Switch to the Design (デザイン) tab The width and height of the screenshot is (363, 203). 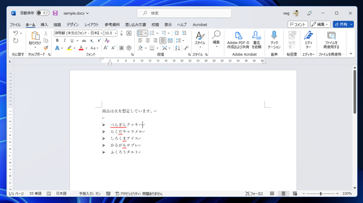[x=73, y=24]
